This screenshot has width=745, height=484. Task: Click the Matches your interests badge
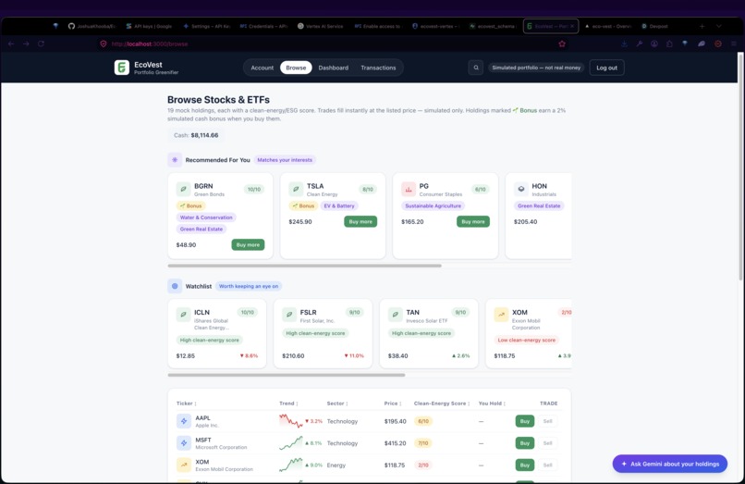(x=285, y=160)
